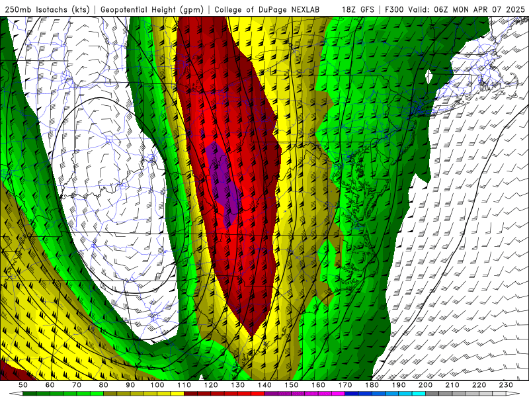Click the 'College of DuPage NEXLAB' label
The height and width of the screenshot is (397, 529).
(x=266, y=9)
